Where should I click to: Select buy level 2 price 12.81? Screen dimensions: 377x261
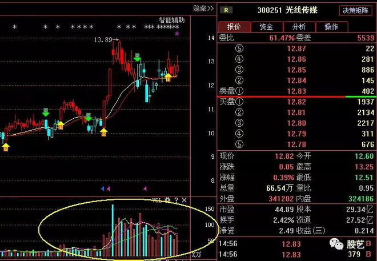[x=296, y=113]
